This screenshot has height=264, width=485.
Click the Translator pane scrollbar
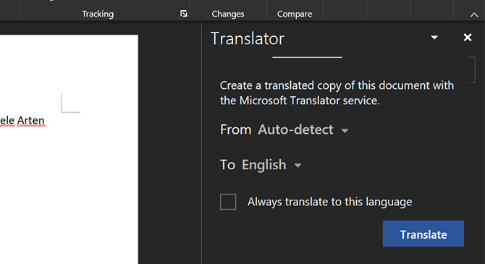[472, 69]
